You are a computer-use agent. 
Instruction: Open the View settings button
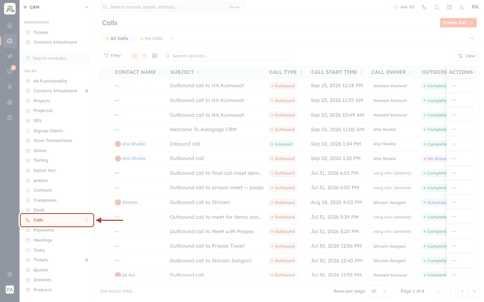pos(467,56)
